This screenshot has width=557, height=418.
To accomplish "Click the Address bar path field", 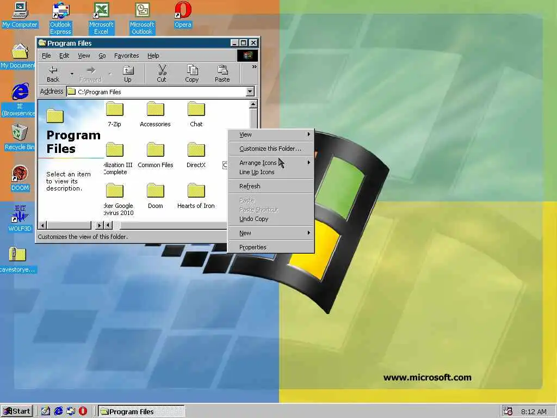I will pyautogui.click(x=156, y=91).
